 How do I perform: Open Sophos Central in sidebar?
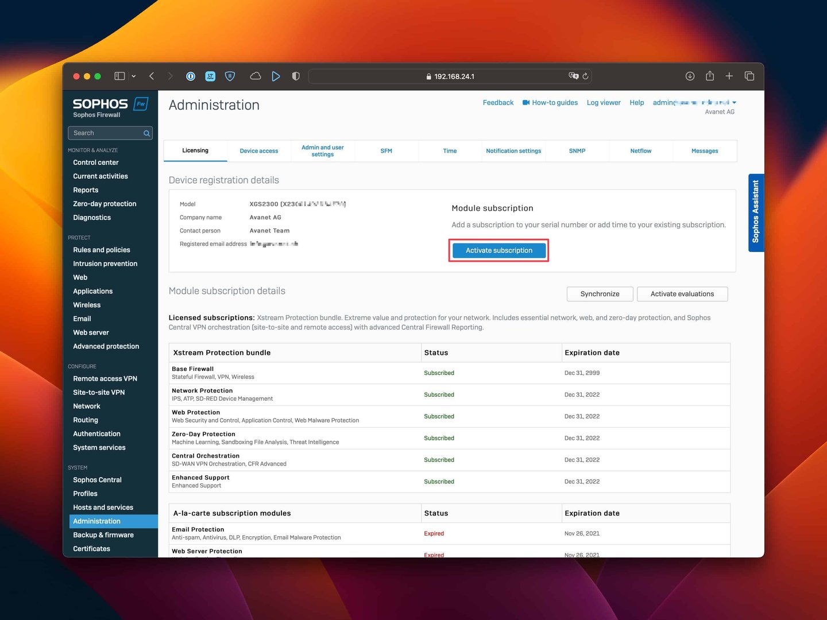[x=97, y=479]
